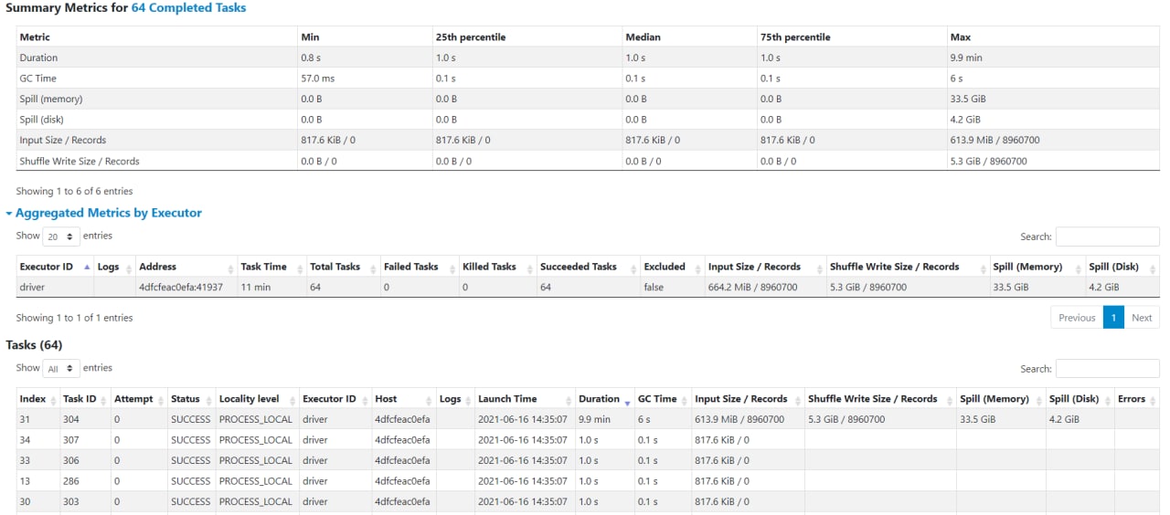Screen dimensions: 1170x515
Task: Sort tasks by Locality level header
Action: point(257,399)
